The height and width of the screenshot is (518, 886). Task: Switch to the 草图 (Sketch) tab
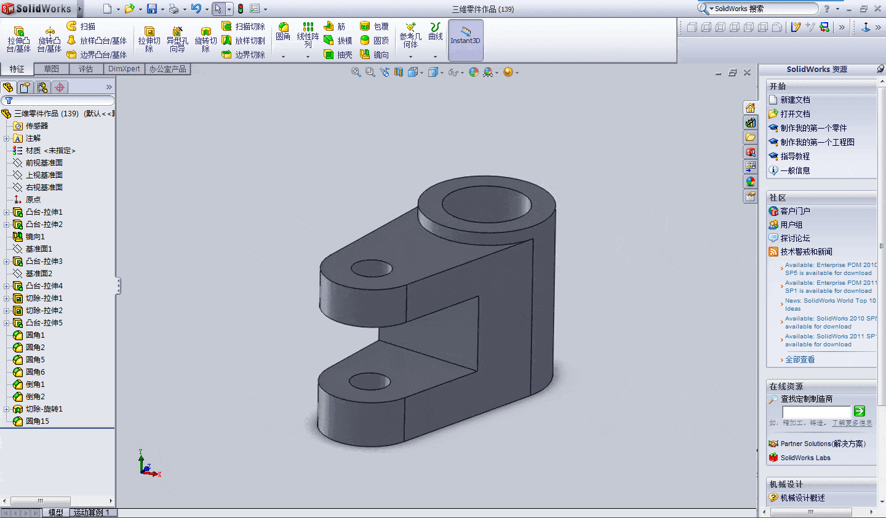click(52, 69)
